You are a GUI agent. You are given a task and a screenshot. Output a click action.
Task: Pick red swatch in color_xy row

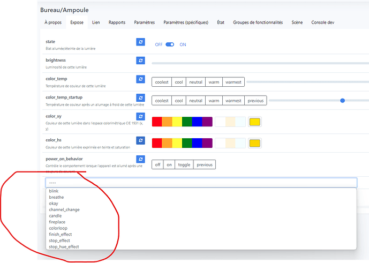(x=157, y=122)
